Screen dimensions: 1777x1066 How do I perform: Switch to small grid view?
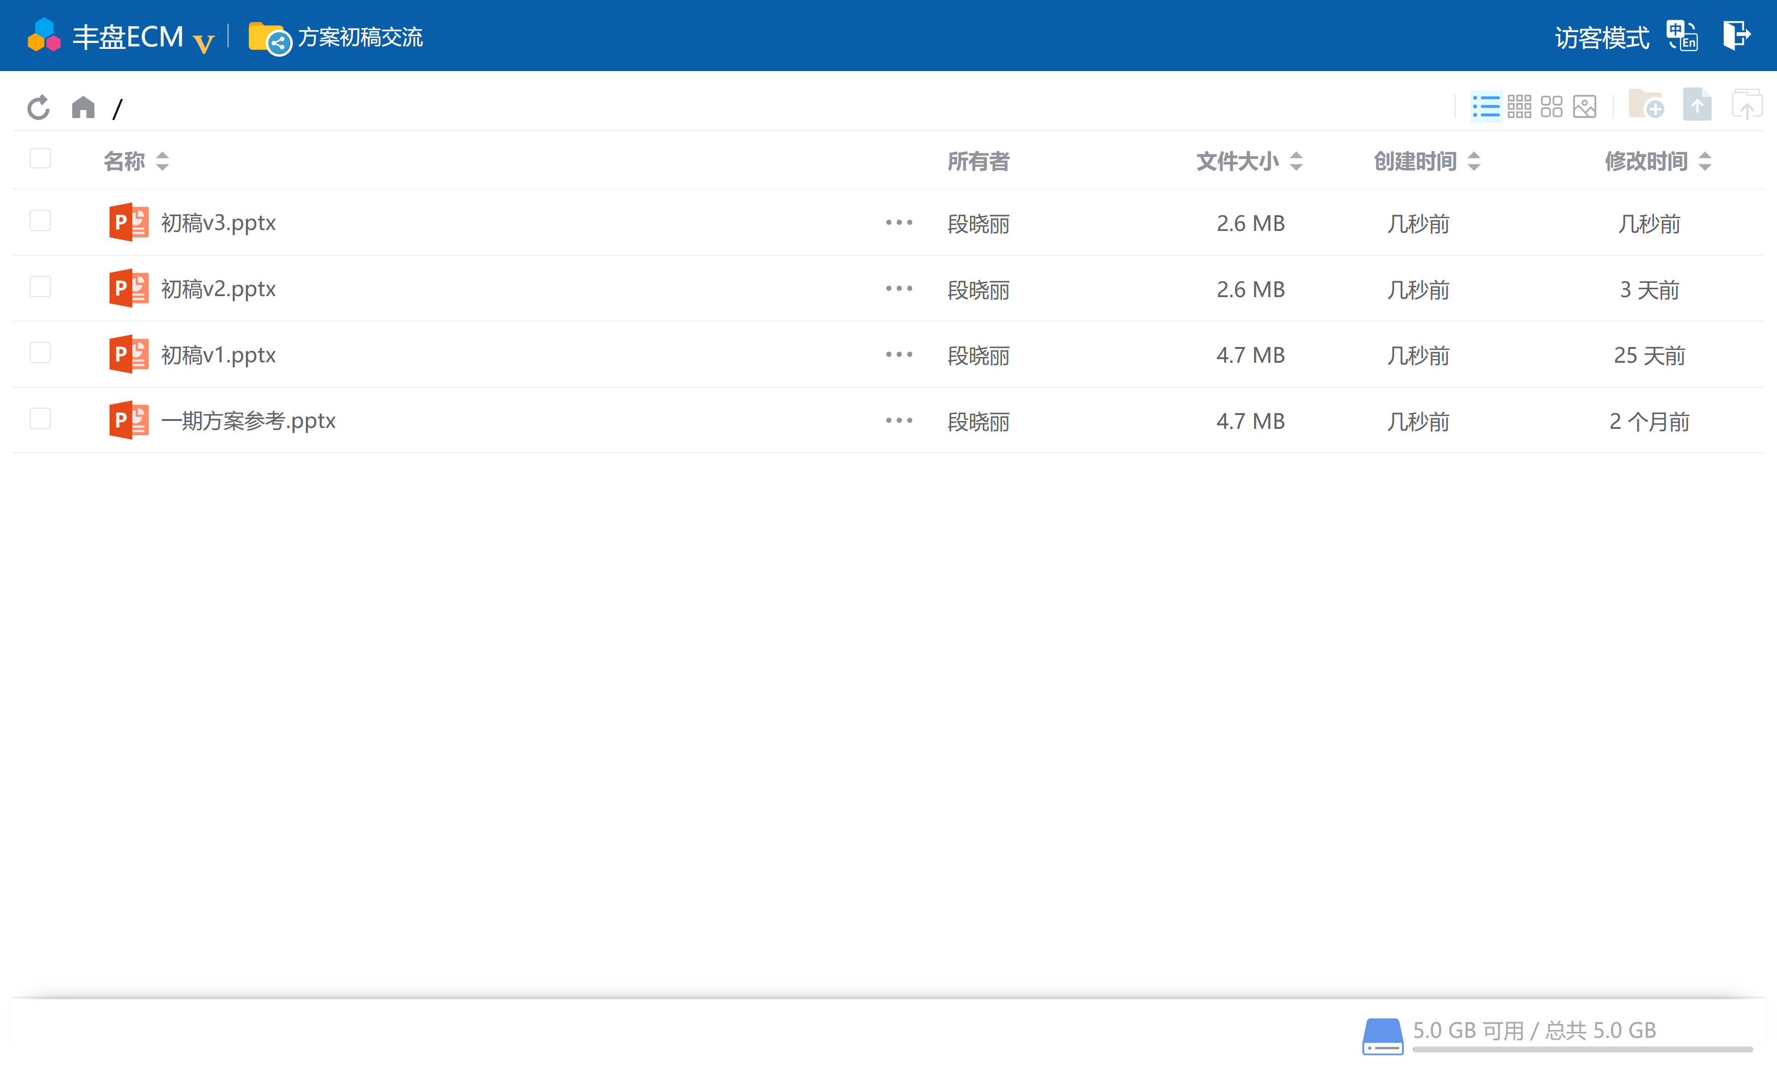(1519, 107)
